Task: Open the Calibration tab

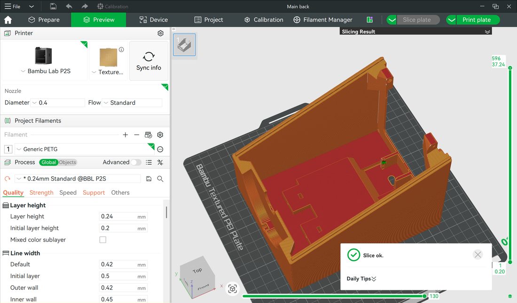Action: (x=264, y=20)
